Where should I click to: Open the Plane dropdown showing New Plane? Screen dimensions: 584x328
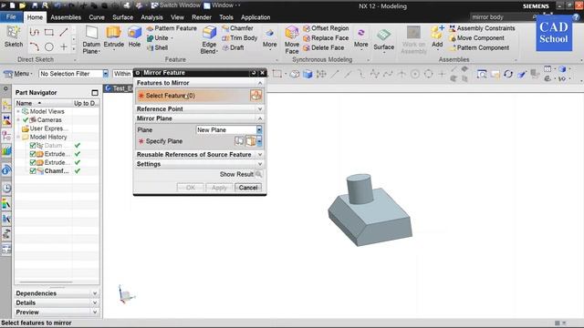coord(229,129)
